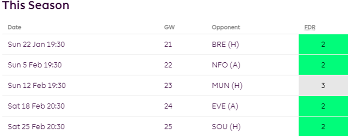The image size is (348, 136).
Task: Click the Sun 5 Feb 19:30 date
Action: click(35, 65)
